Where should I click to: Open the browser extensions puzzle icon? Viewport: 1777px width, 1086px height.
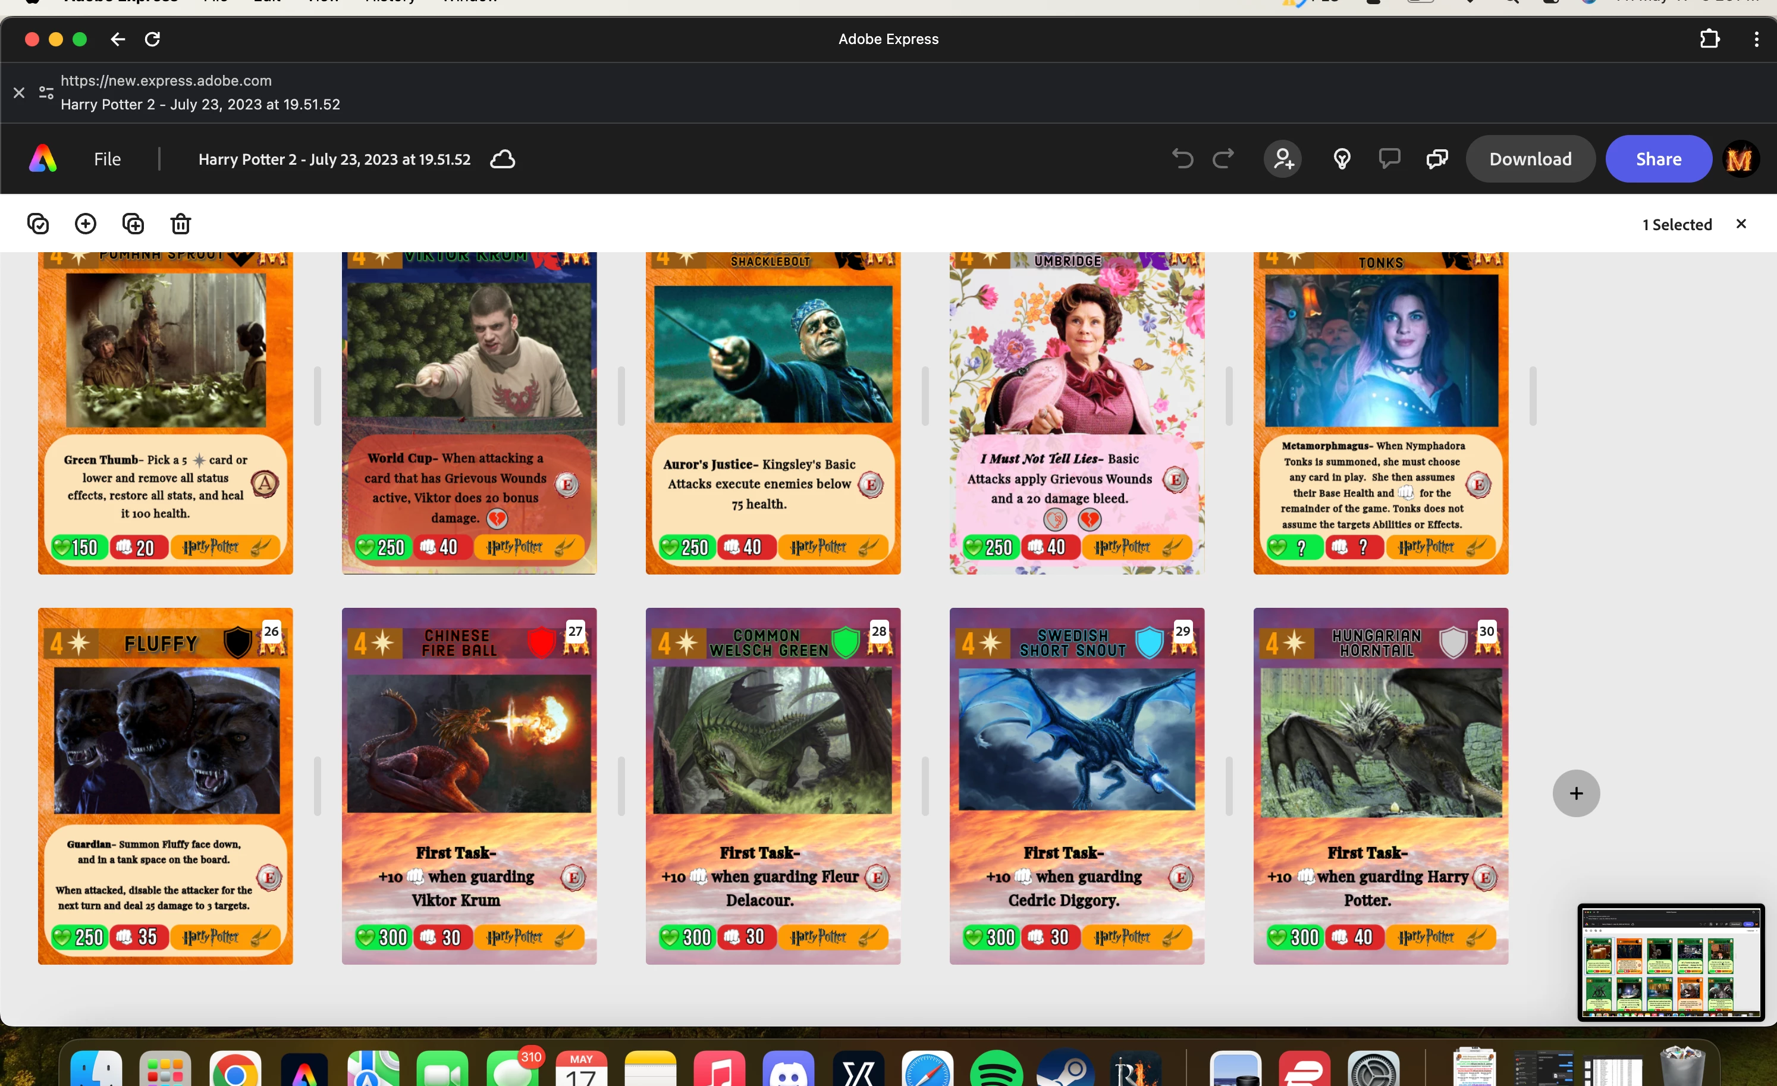(1709, 39)
